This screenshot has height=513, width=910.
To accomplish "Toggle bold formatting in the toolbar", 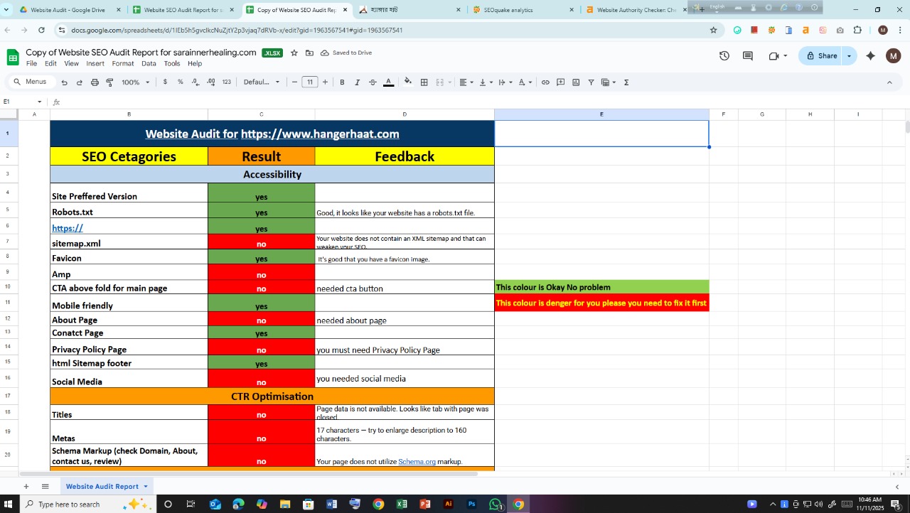I will [x=342, y=82].
